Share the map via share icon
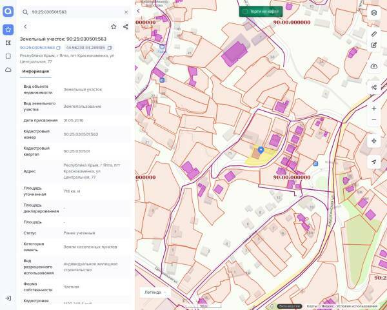Viewport: 387px width, 310px height. click(x=374, y=87)
